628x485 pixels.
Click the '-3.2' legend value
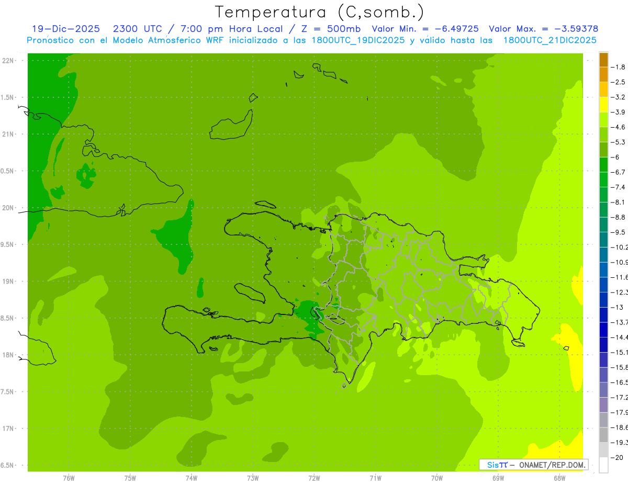(x=618, y=97)
